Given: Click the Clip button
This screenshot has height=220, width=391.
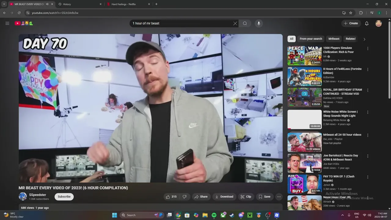Looking at the screenshot, I should [246, 197].
